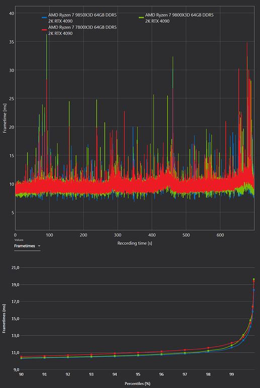
Task: Click the 'Percentiles (%)' axis label
Action: pos(137,384)
